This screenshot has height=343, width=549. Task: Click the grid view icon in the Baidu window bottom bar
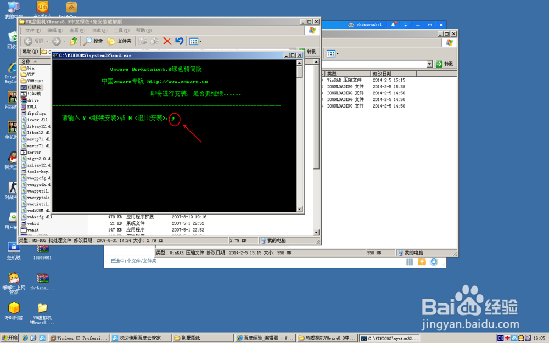410,262
